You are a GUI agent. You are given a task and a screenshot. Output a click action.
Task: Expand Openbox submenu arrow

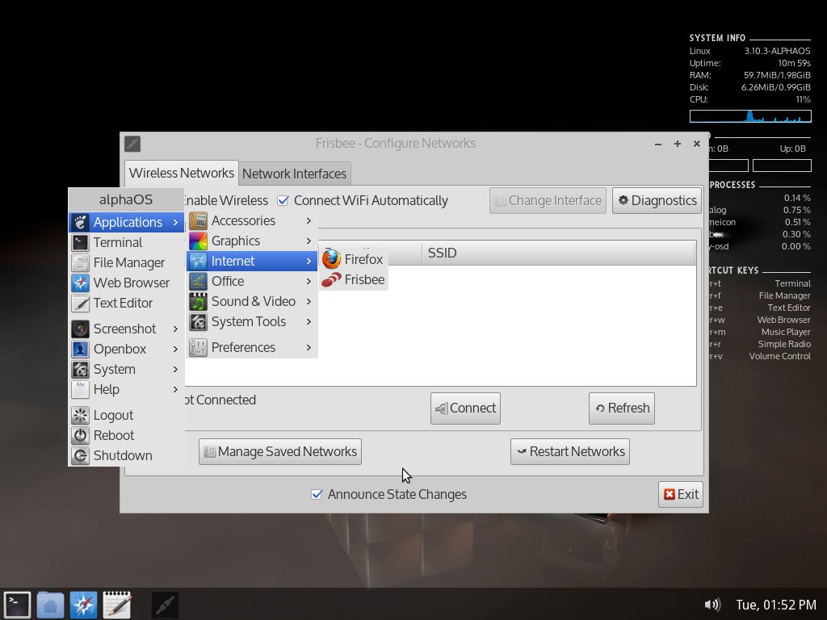(x=175, y=349)
